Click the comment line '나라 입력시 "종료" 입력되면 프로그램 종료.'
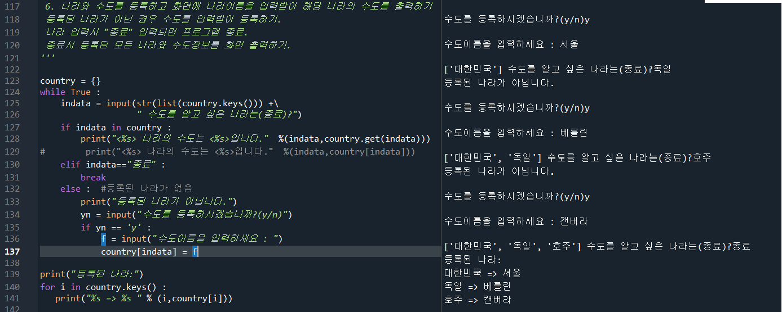 coord(147,33)
